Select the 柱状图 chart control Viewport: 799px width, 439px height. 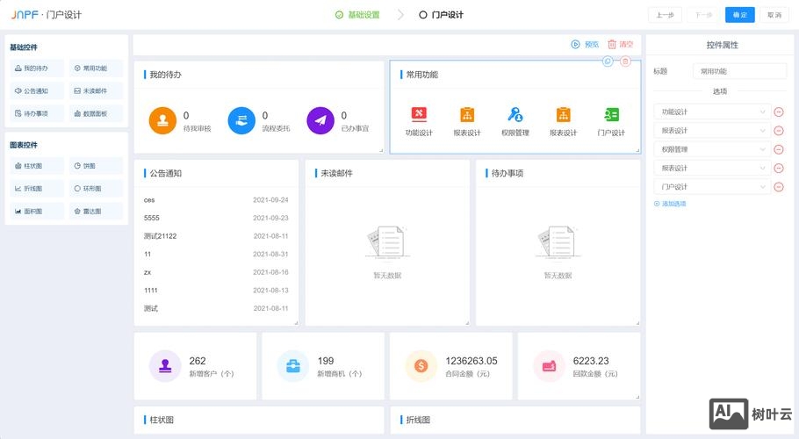click(37, 166)
